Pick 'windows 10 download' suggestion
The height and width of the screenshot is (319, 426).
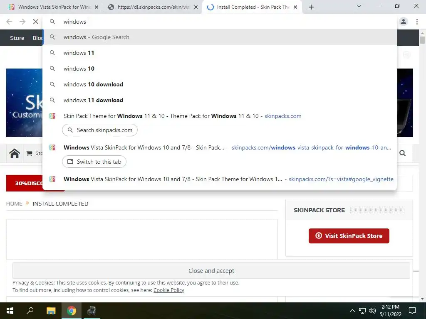220,84
